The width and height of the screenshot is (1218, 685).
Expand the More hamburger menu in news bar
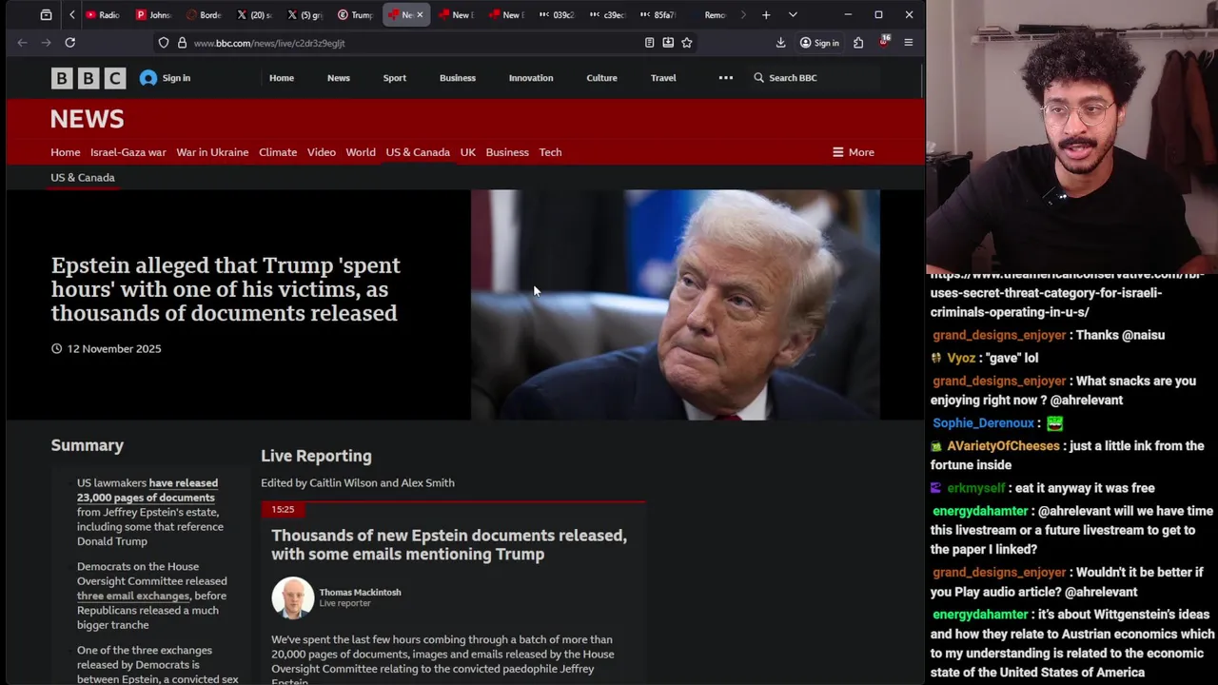(x=854, y=152)
